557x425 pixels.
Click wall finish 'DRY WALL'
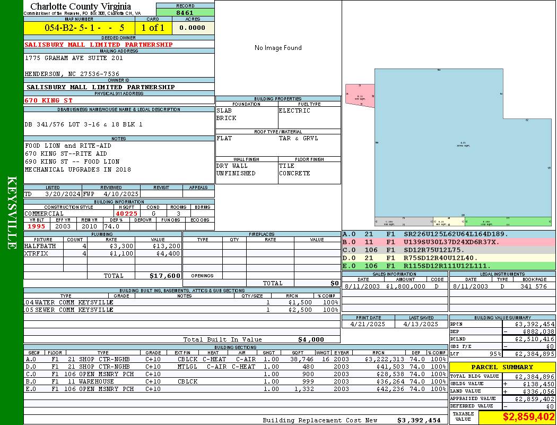pyautogui.click(x=232, y=166)
